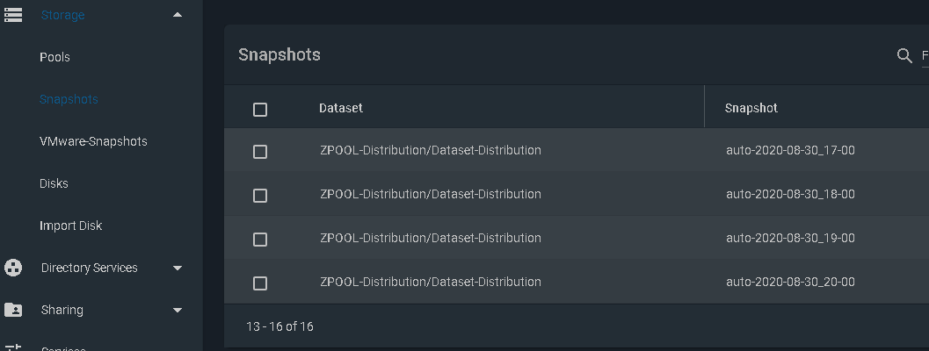Click the Storage stacked-disks icon

coord(13,15)
